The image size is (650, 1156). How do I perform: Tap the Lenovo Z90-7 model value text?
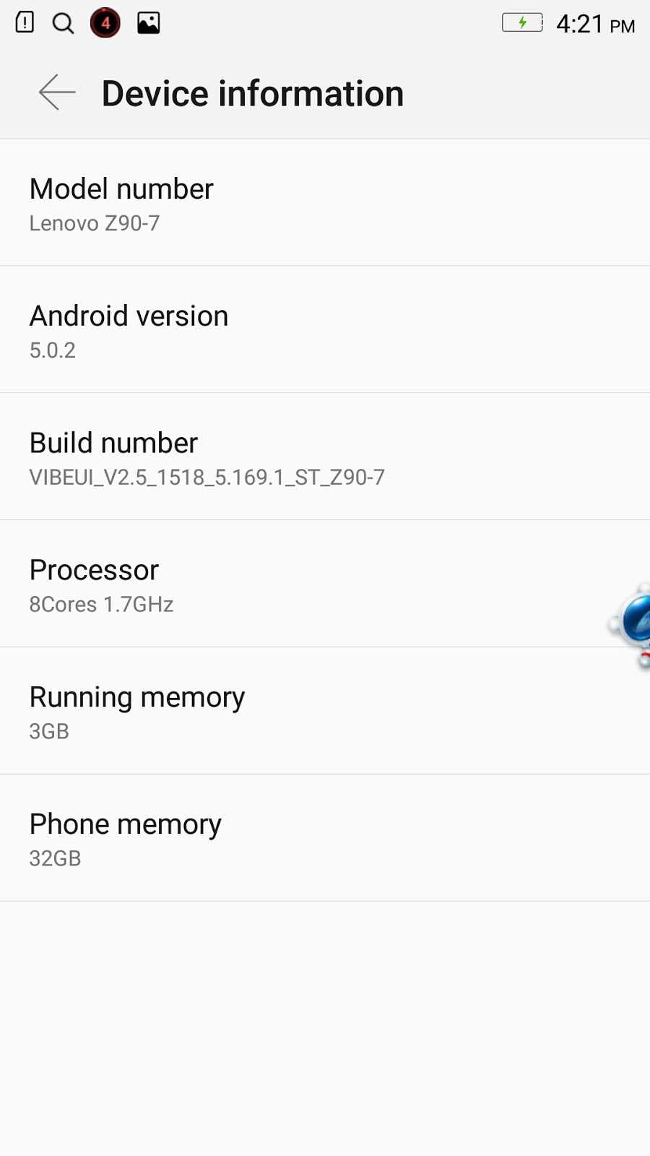pos(95,223)
